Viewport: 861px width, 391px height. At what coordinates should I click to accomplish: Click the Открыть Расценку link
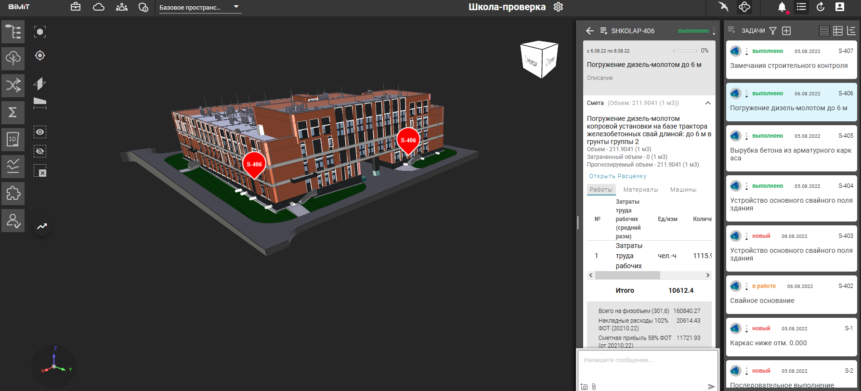617,176
